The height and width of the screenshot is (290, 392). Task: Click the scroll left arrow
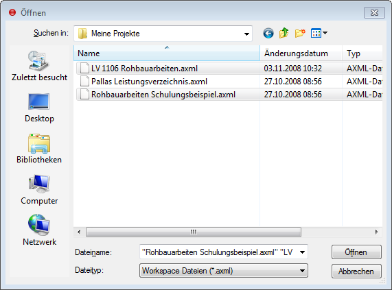tap(79, 232)
